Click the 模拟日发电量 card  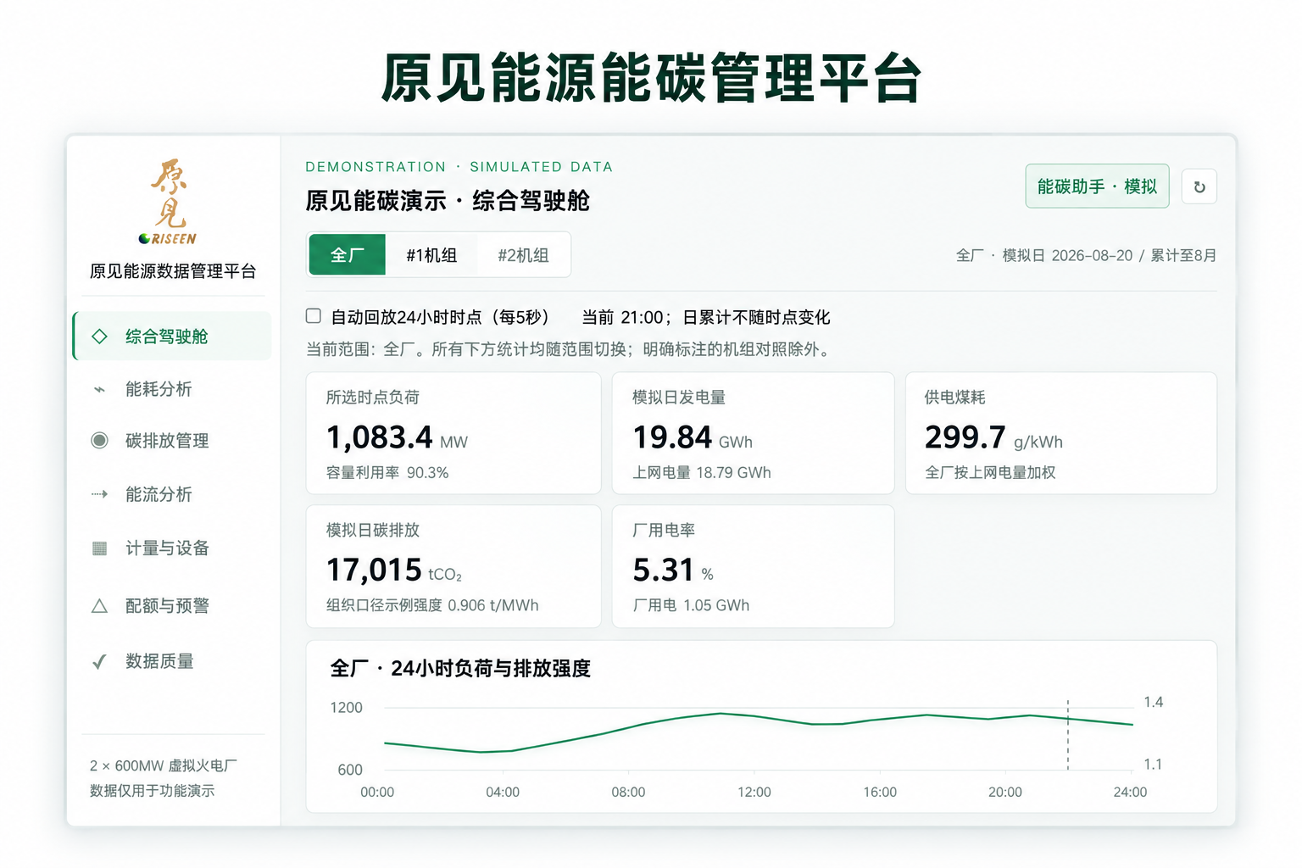pyautogui.click(x=753, y=433)
